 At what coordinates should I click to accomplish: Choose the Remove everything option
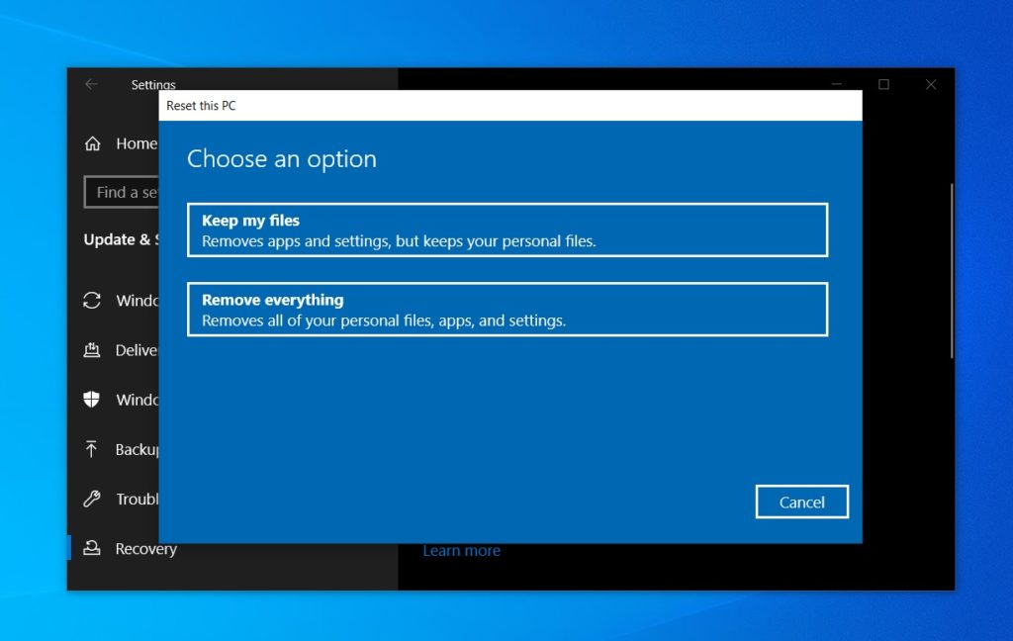(506, 308)
